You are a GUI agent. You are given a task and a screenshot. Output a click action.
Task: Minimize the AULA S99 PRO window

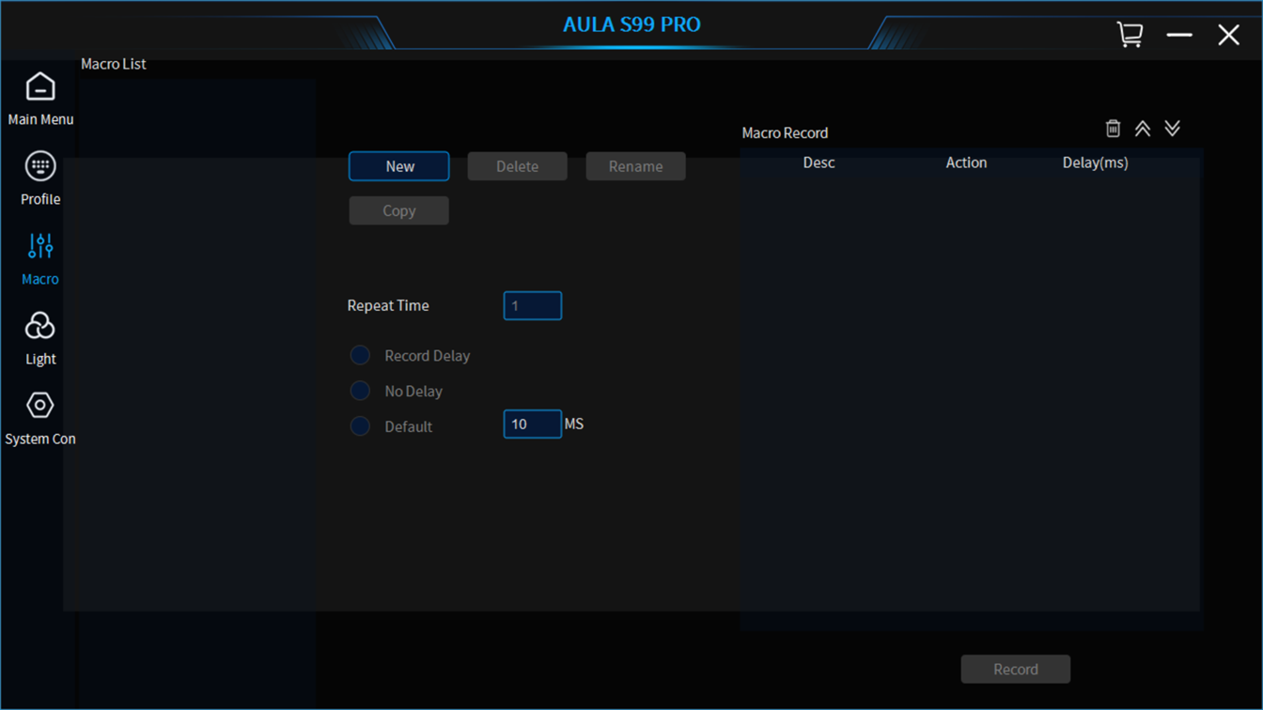[1179, 35]
